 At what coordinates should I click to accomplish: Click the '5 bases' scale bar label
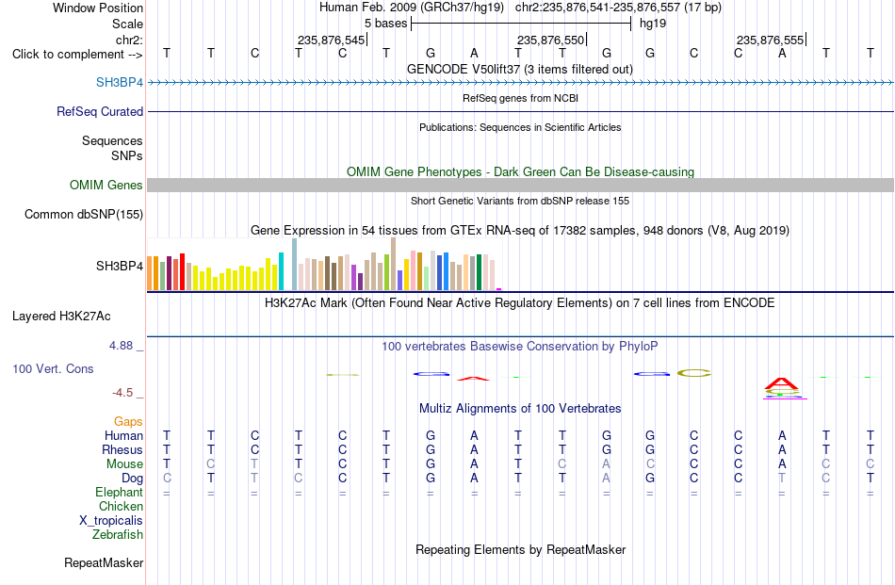(x=386, y=24)
